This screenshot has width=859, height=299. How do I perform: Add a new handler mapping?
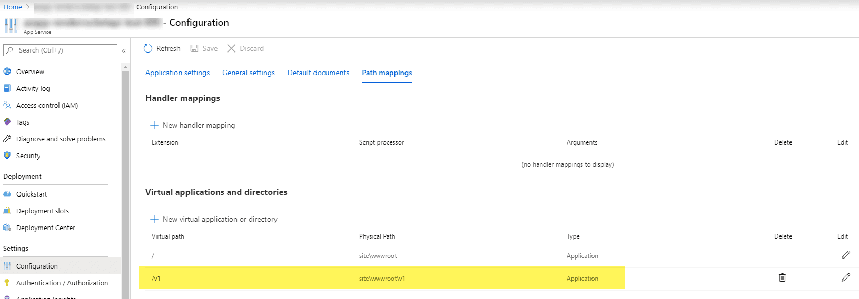click(193, 125)
